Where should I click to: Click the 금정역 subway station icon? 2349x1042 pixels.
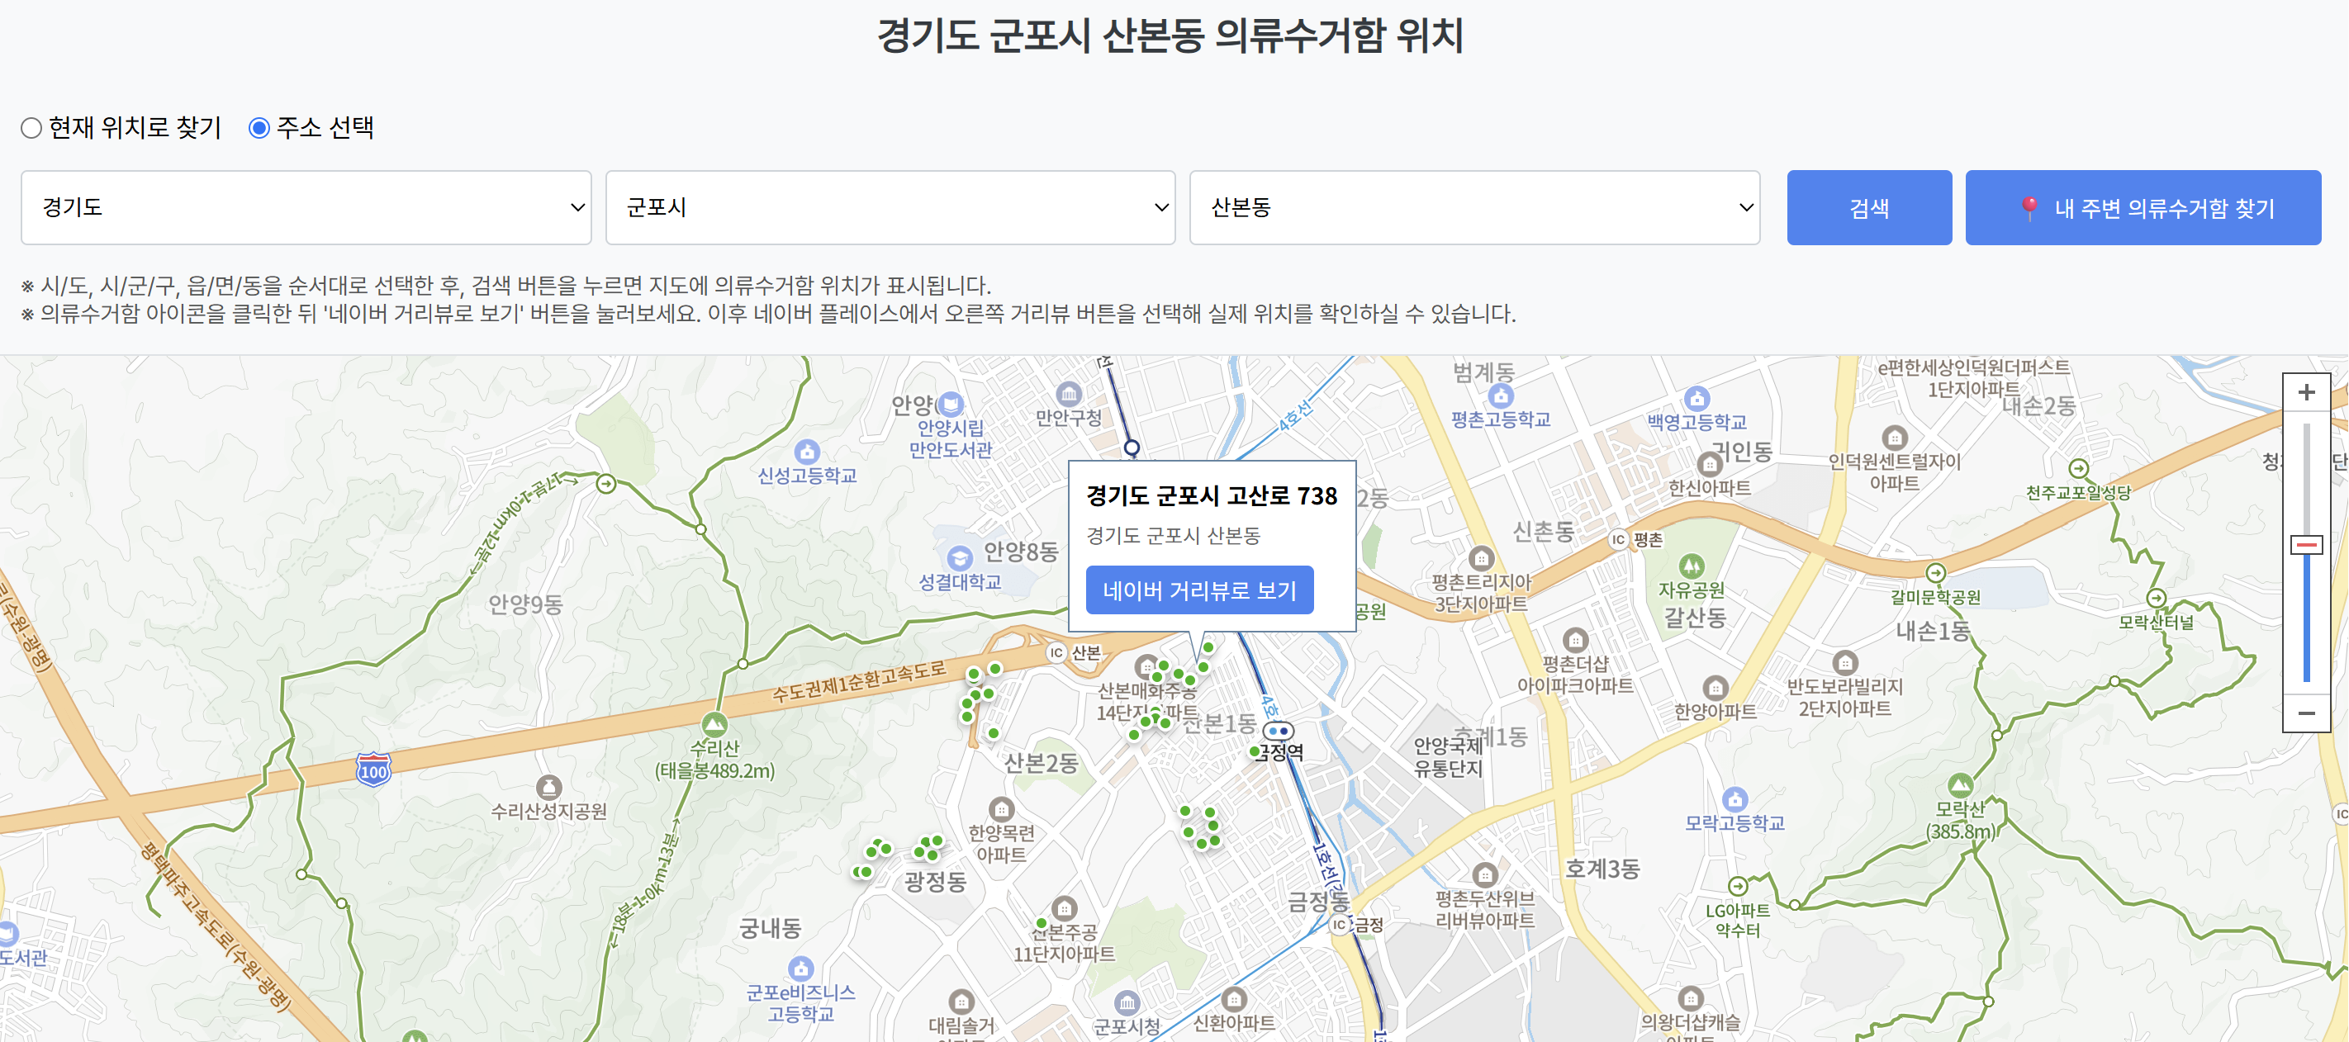[1278, 731]
